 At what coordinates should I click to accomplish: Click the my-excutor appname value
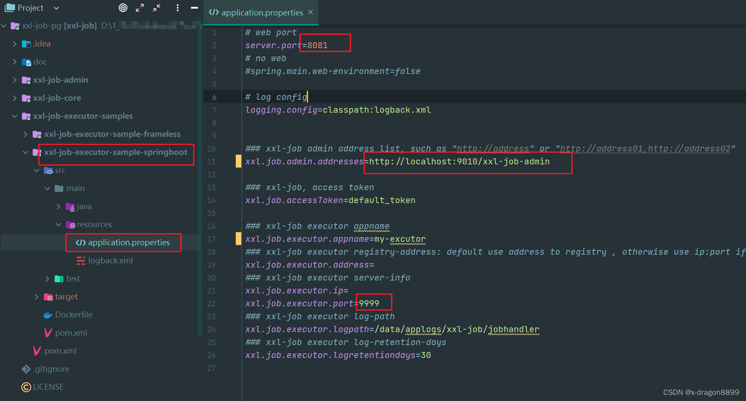400,239
